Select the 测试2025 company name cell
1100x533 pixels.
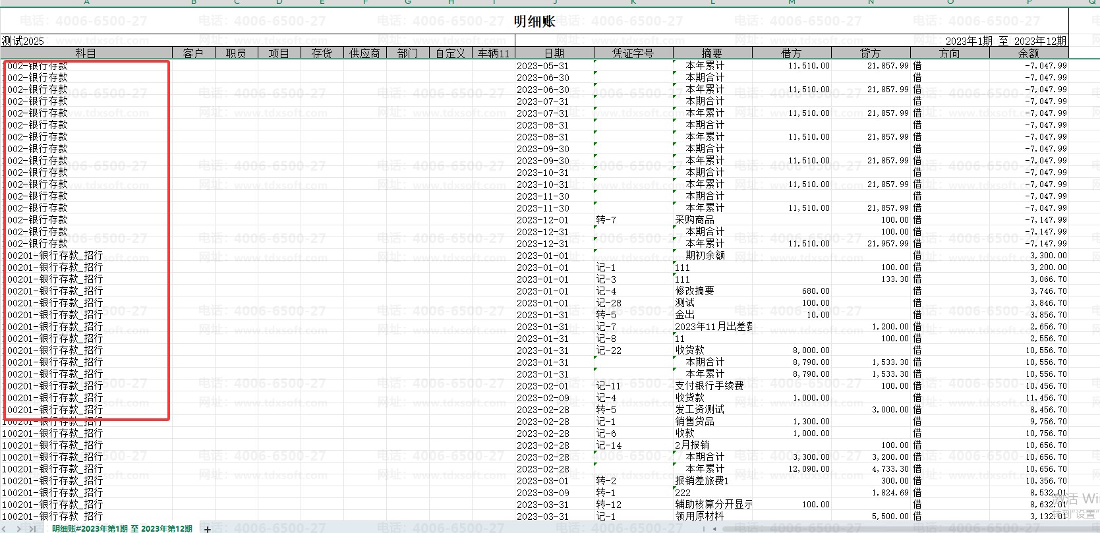tap(23, 41)
